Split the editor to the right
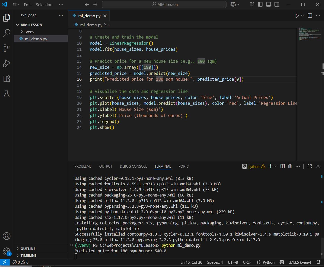This screenshot has height=267, width=324. pyautogui.click(x=310, y=16)
